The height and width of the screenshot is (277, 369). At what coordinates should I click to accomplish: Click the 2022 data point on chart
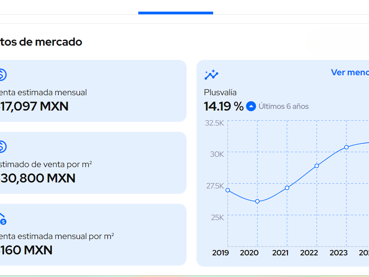coord(317,166)
